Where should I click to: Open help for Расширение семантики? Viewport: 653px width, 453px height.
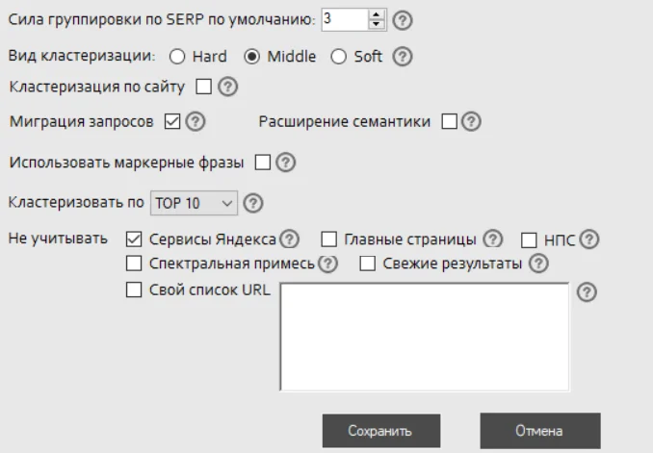pos(471,122)
